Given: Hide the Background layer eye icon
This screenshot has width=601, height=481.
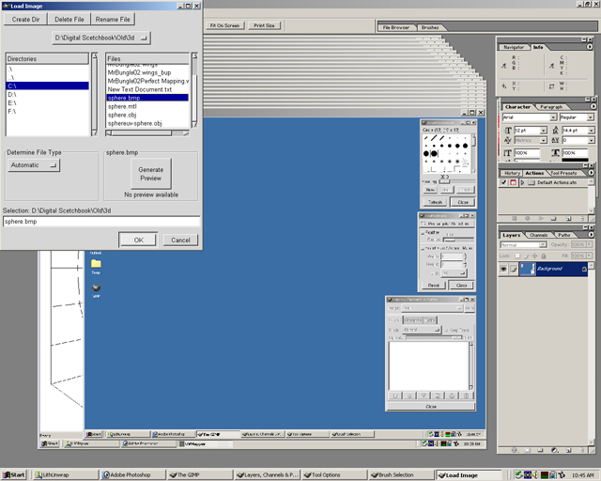Looking at the screenshot, I should pos(503,270).
